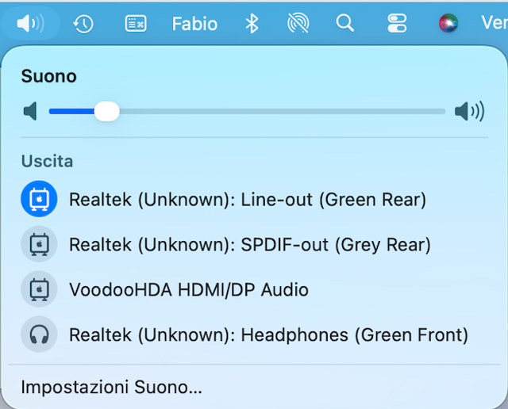Select Realtek Headphones (Green Front) output
The width and height of the screenshot is (508, 409).
click(254, 334)
